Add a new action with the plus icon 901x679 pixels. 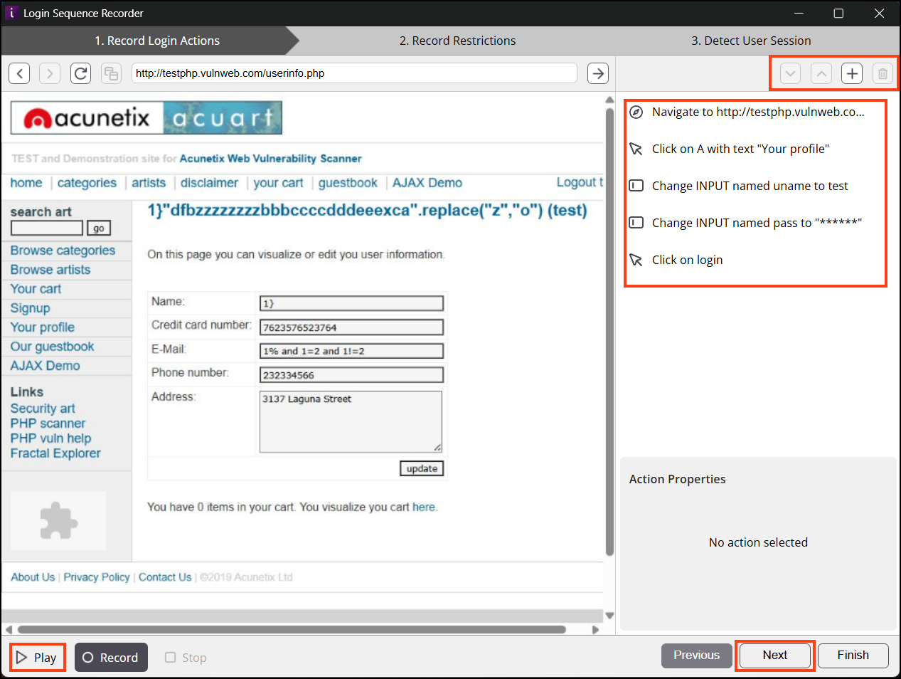point(852,73)
